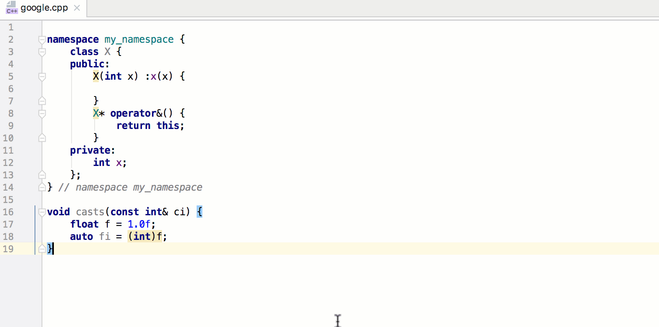Click the C++ file icon on the tab
The width and height of the screenshot is (659, 327).
12,8
